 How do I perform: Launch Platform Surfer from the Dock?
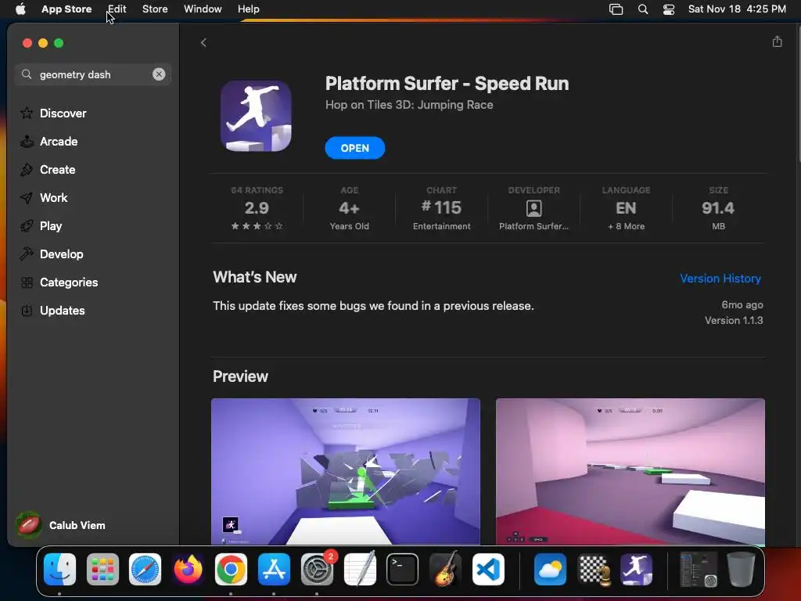[x=637, y=569]
